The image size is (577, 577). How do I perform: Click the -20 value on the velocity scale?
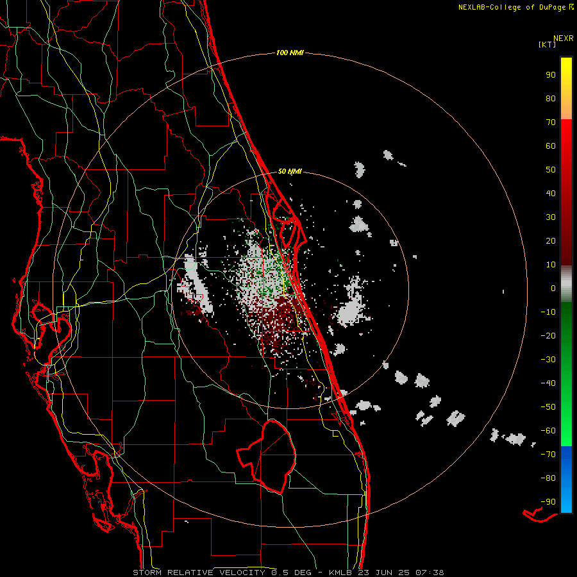click(x=548, y=336)
